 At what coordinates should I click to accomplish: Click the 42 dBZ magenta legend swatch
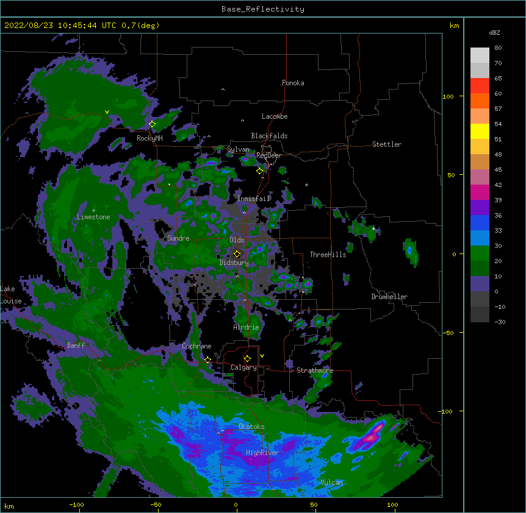point(480,192)
